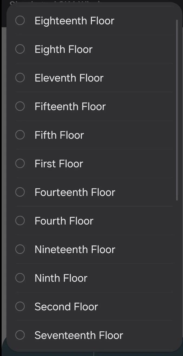183x356 pixels.
Task: Choose the Second Floor radio option
Action: pos(20,306)
